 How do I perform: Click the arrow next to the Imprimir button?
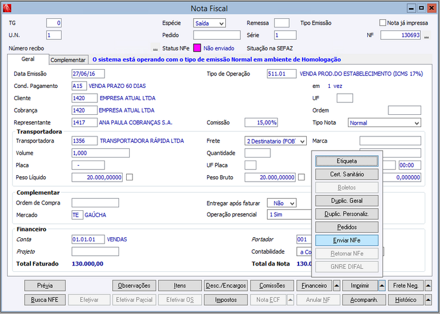pyautogui.click(x=382, y=286)
